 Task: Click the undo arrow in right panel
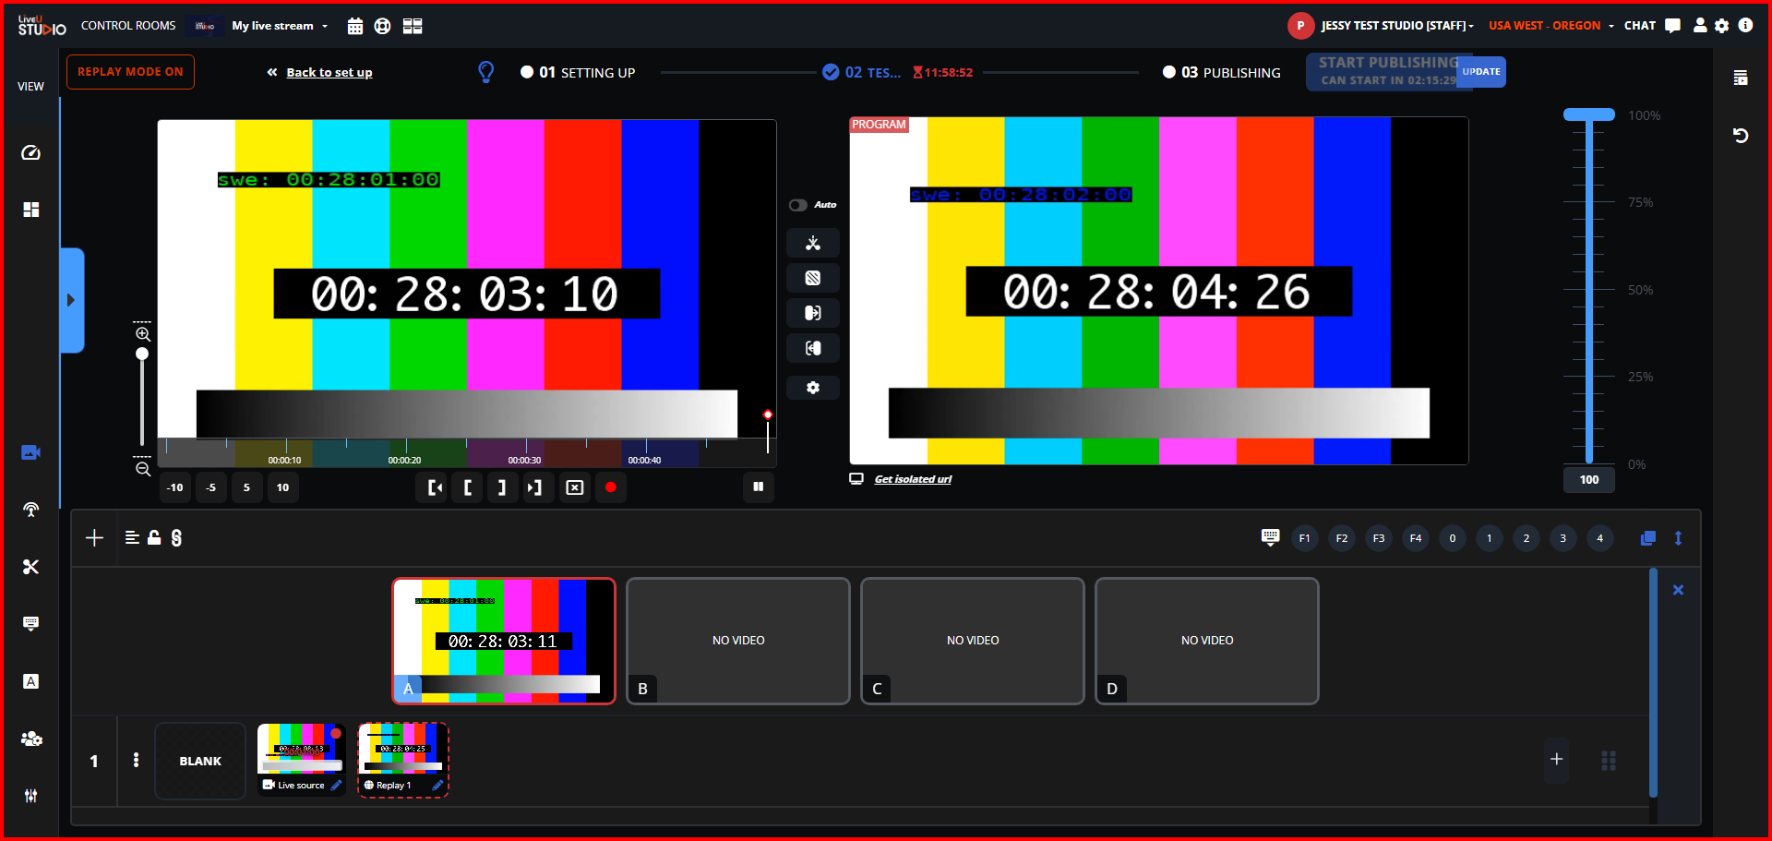click(1741, 136)
